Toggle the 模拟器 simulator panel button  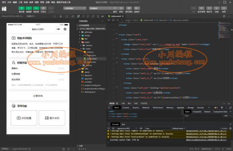[21, 8]
